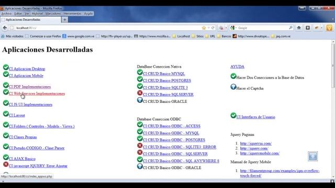Open the Ver menu
Image resolution: width=335 pixels, height=188 pixels.
27,14
